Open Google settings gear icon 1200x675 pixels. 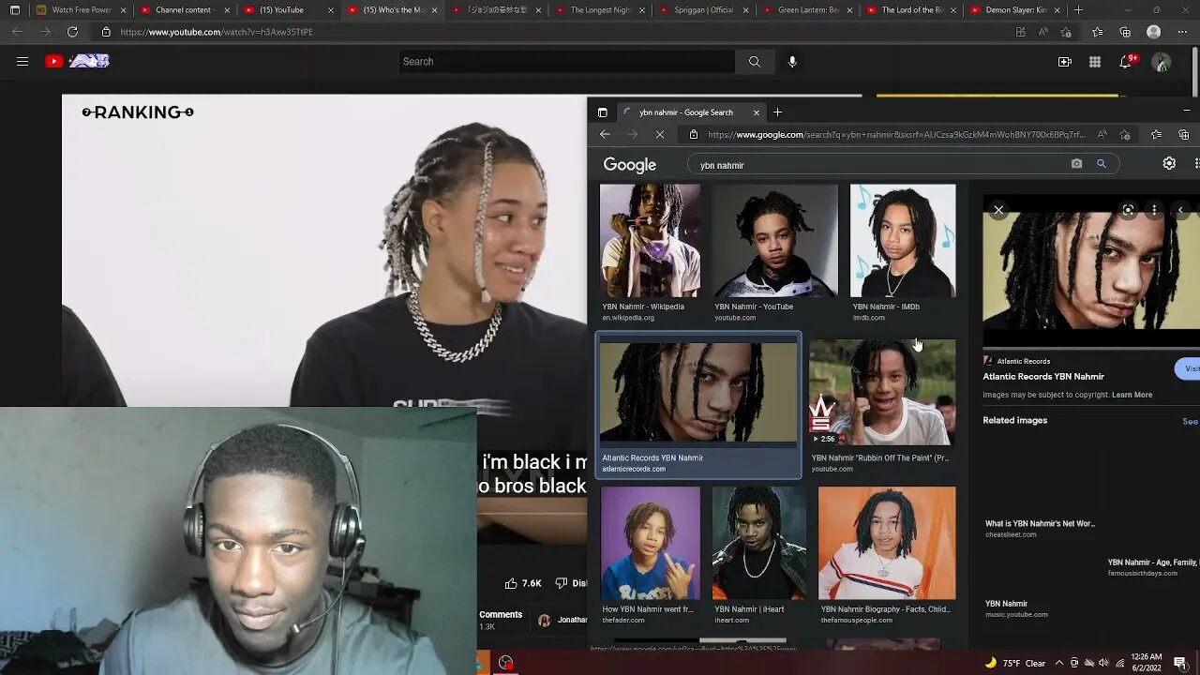(x=1169, y=164)
